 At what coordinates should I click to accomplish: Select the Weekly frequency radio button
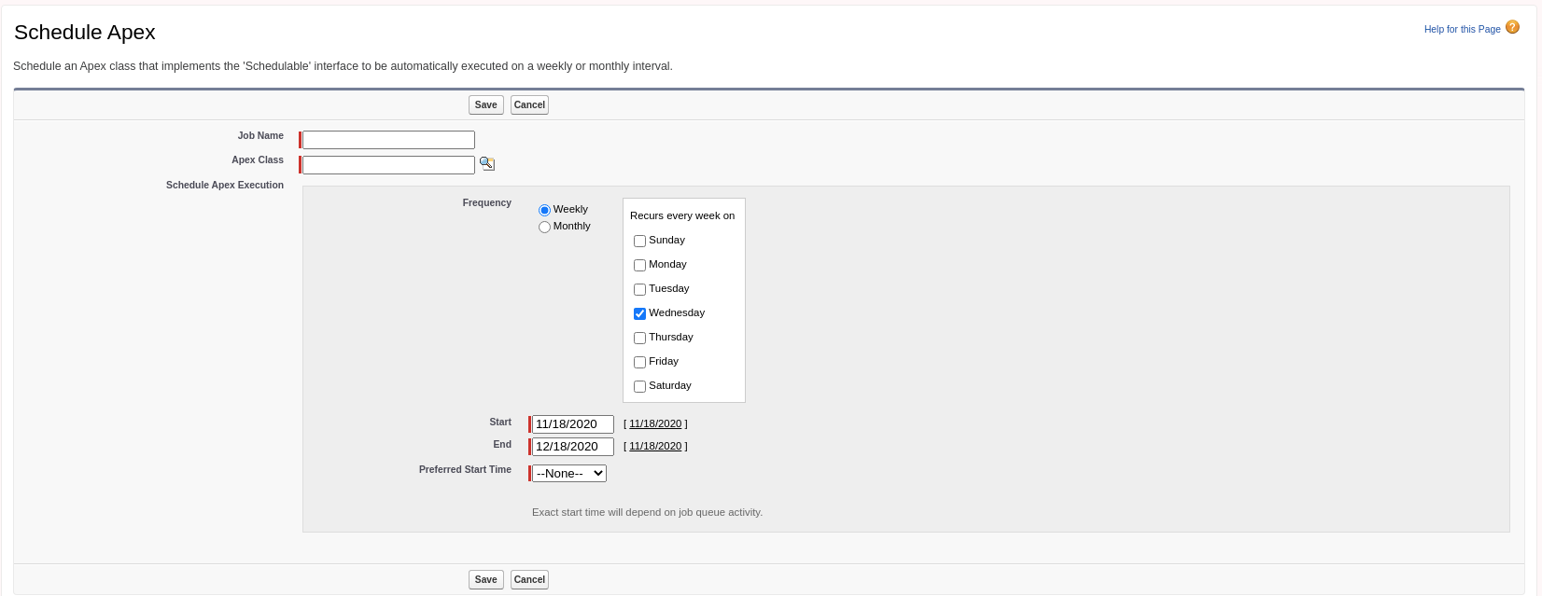tap(544, 211)
